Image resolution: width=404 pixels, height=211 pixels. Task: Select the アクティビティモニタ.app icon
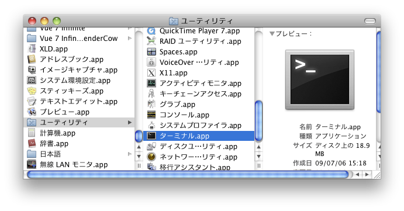click(151, 84)
